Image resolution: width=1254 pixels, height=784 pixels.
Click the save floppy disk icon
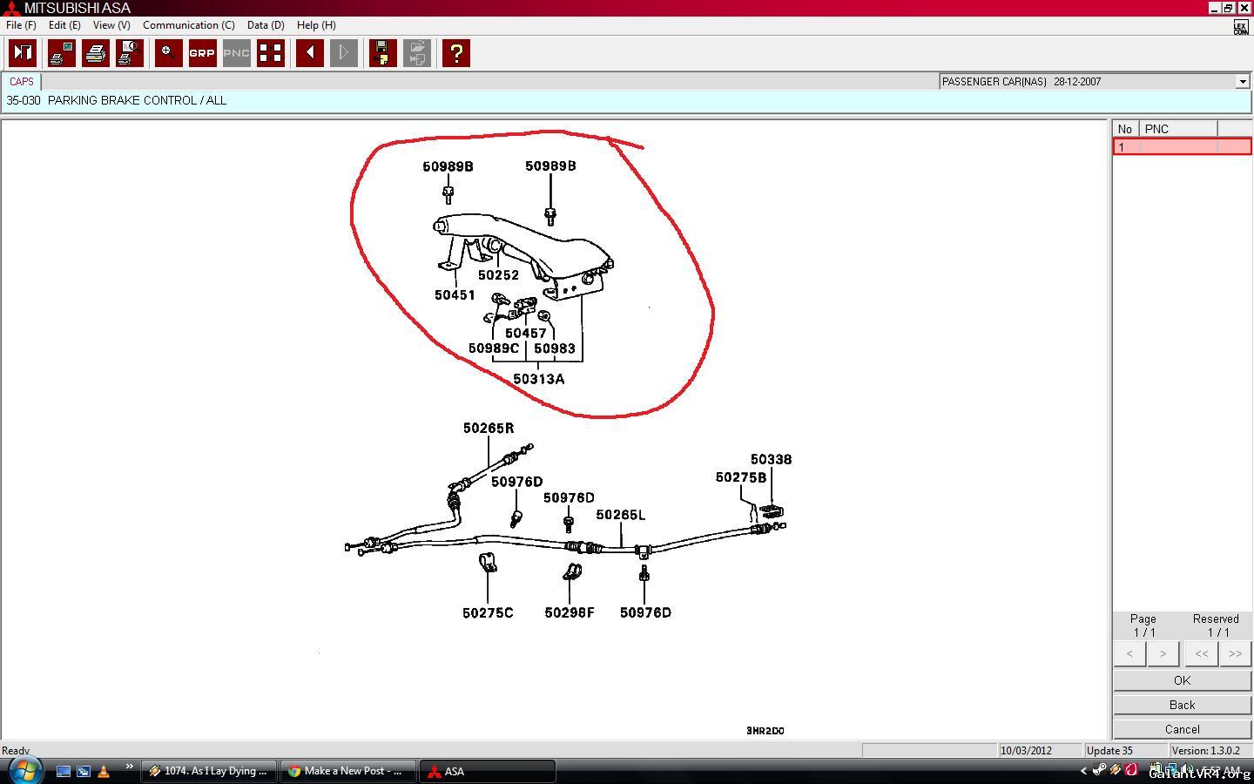(383, 53)
